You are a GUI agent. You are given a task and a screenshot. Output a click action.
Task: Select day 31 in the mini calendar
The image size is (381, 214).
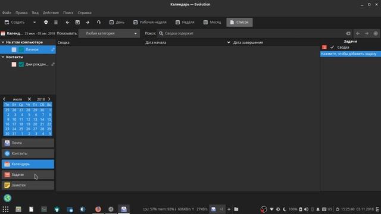pos(14,134)
